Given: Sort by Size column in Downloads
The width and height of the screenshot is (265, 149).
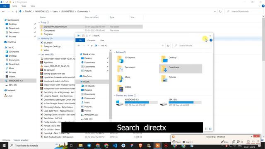Looking at the screenshot, I should coord(132,17).
